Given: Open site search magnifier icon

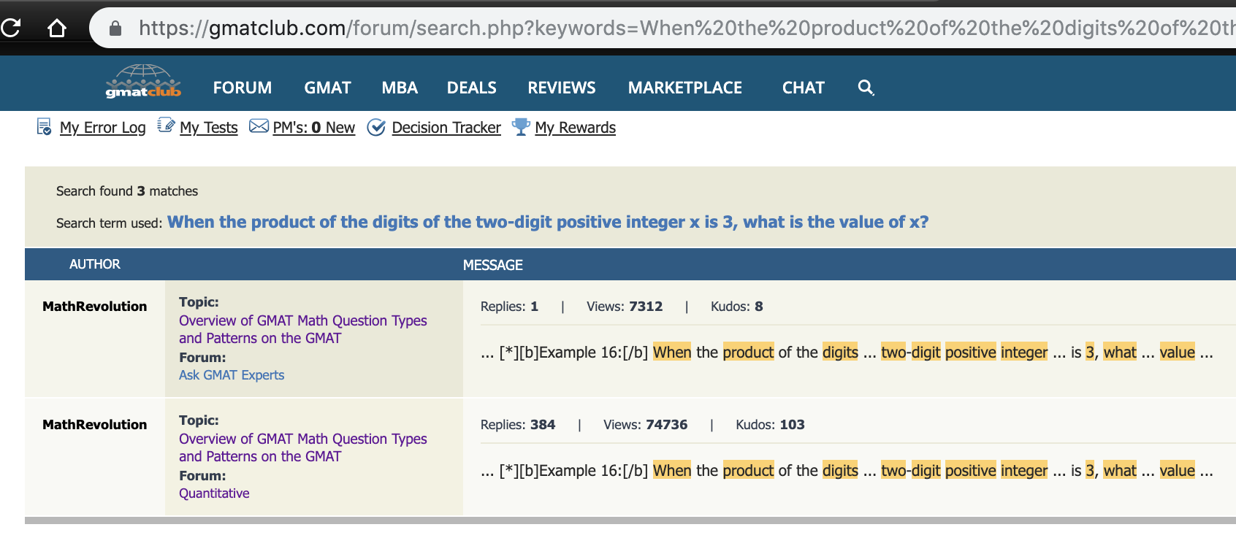Looking at the screenshot, I should coord(866,88).
